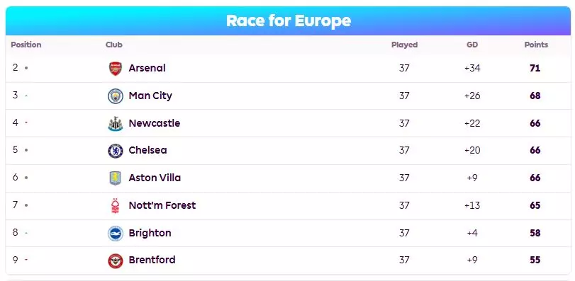The width and height of the screenshot is (575, 281).
Task: Click the Brentford club crest
Action: pyautogui.click(x=115, y=260)
